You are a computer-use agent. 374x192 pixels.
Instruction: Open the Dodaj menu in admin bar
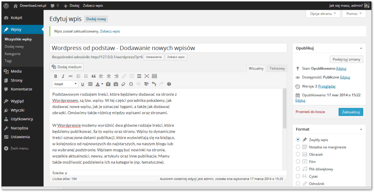[x=71, y=5]
